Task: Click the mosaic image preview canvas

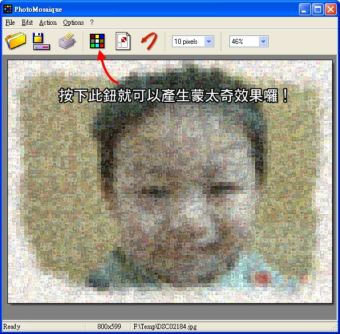Action: [x=170, y=182]
